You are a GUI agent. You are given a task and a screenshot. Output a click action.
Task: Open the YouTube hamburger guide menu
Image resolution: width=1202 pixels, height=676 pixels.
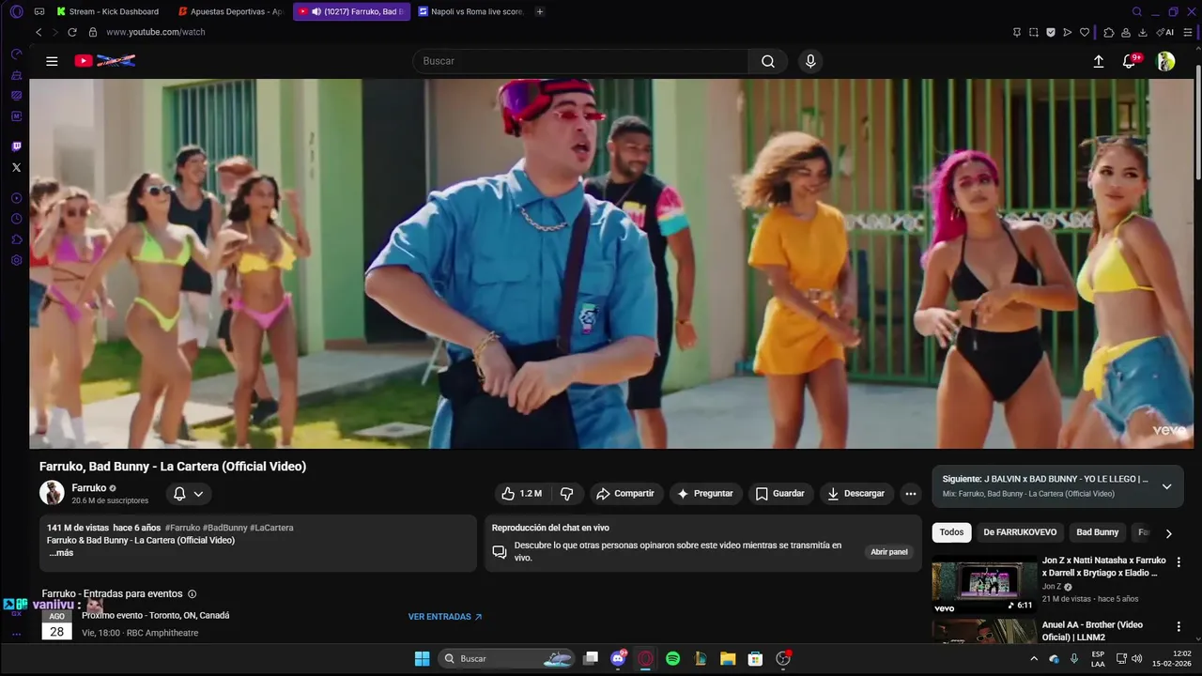point(52,61)
